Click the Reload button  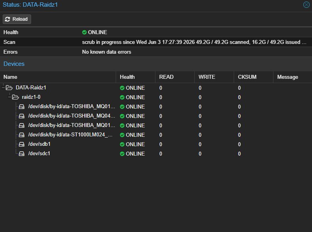point(17,19)
